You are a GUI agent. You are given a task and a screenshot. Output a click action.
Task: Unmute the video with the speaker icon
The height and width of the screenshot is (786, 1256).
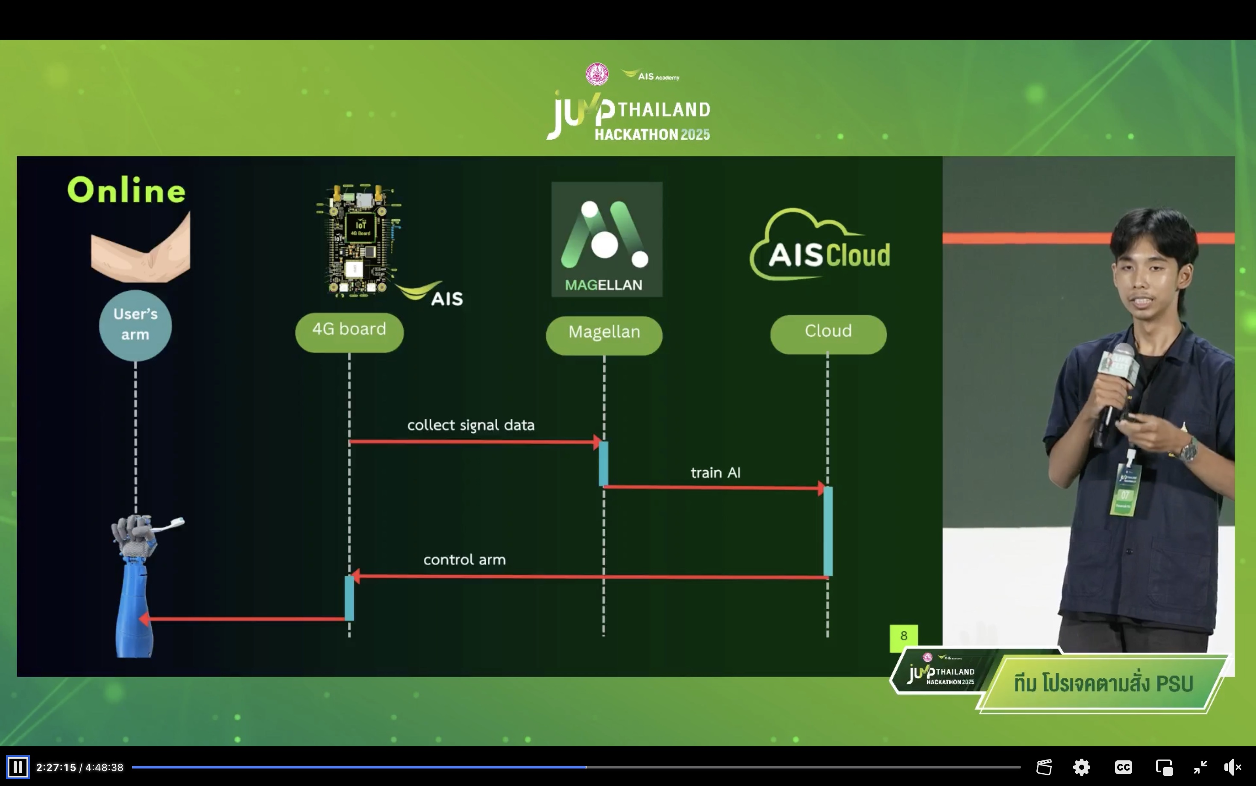(1232, 767)
